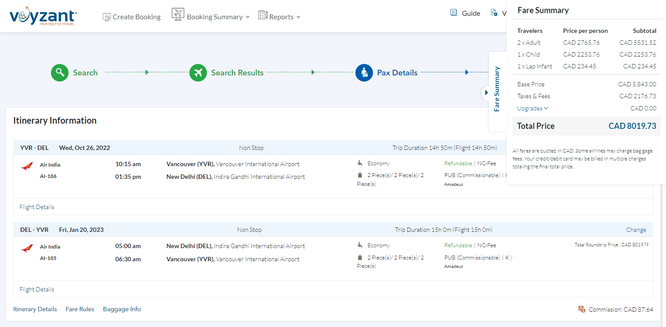
Task: Click the green Search magnifier step icon
Action: tap(60, 73)
